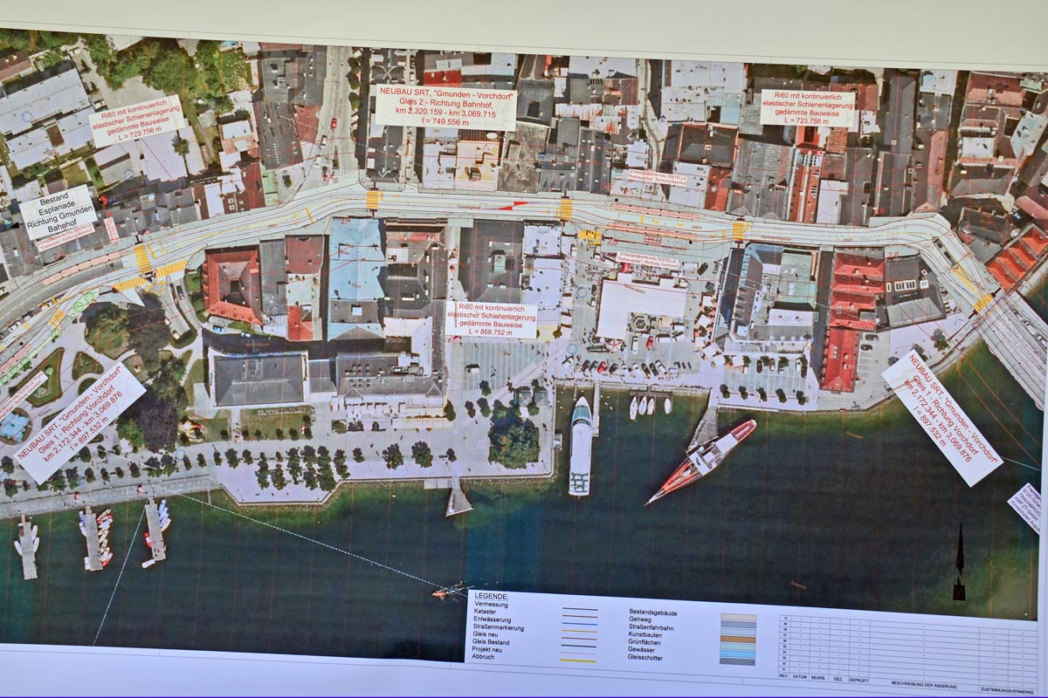The image size is (1048, 698).
Task: Select the Gleis 2 Richtung Bahnhof label
Action: point(445,107)
